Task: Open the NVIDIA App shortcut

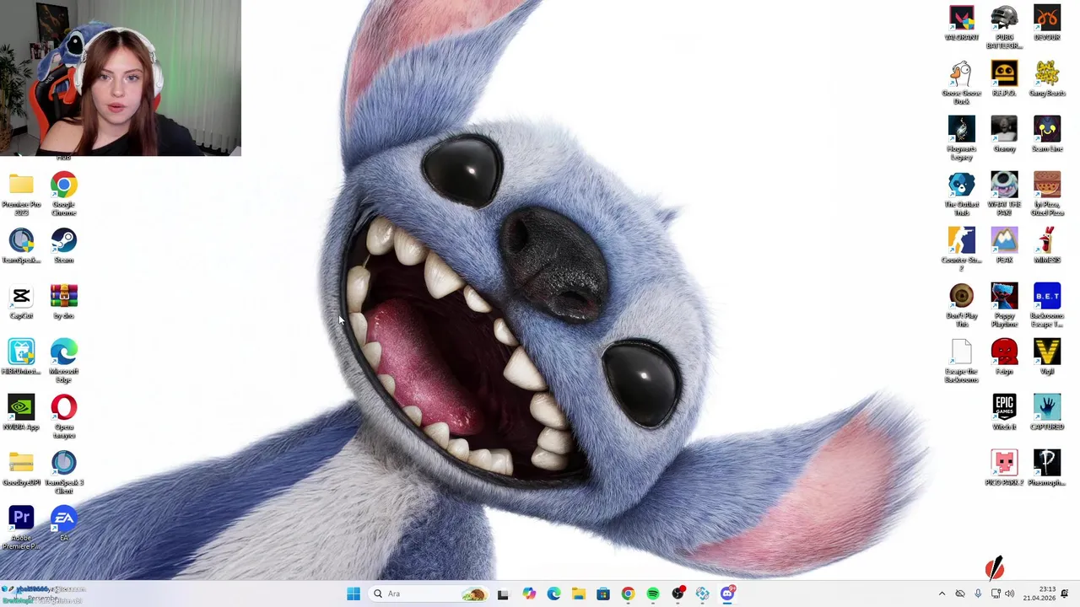Action: [21, 413]
